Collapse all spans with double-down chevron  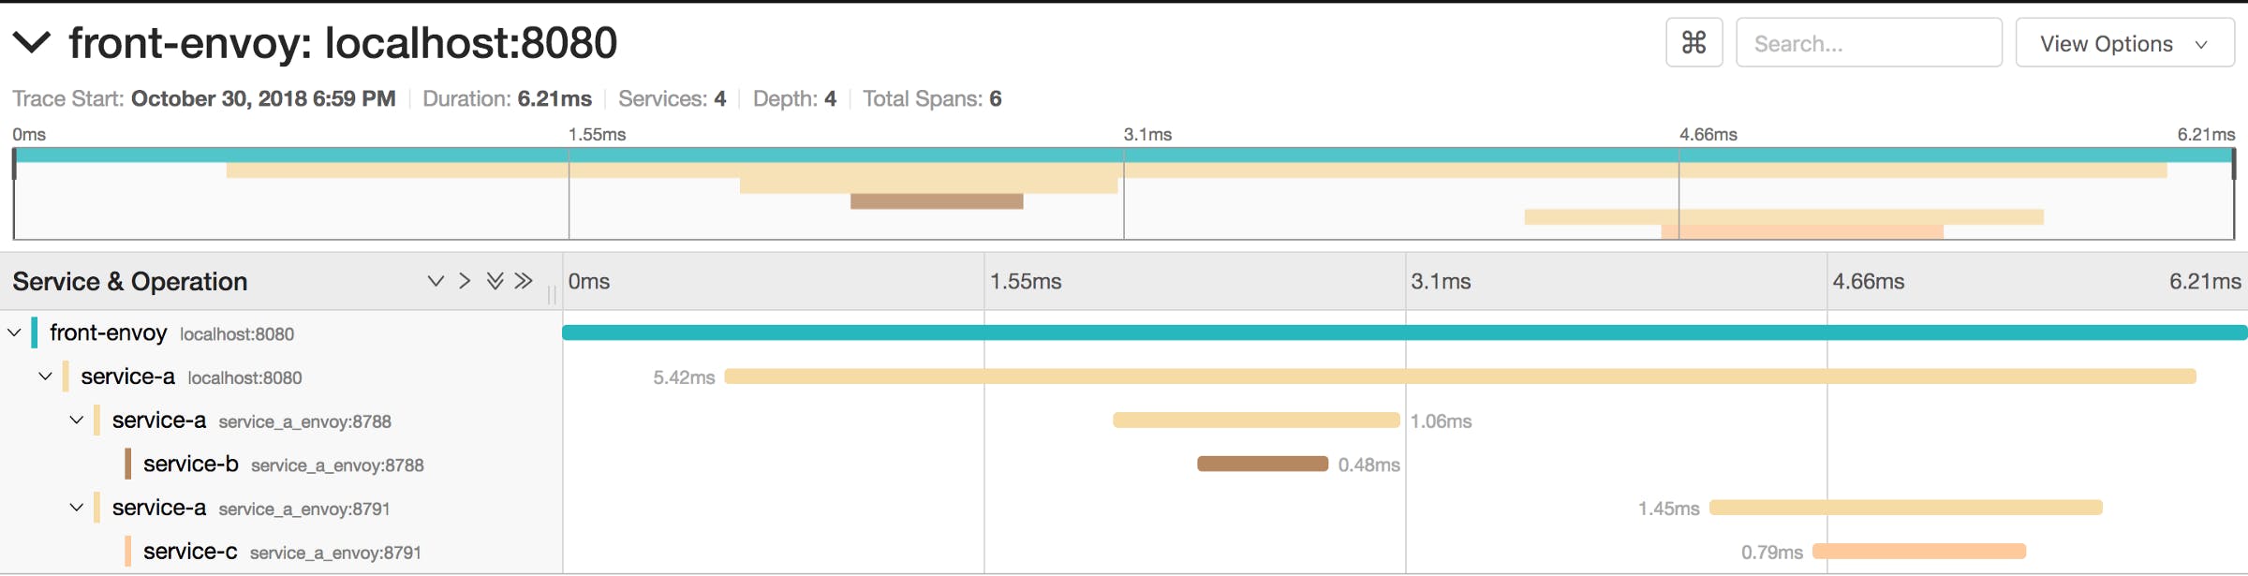point(495,281)
